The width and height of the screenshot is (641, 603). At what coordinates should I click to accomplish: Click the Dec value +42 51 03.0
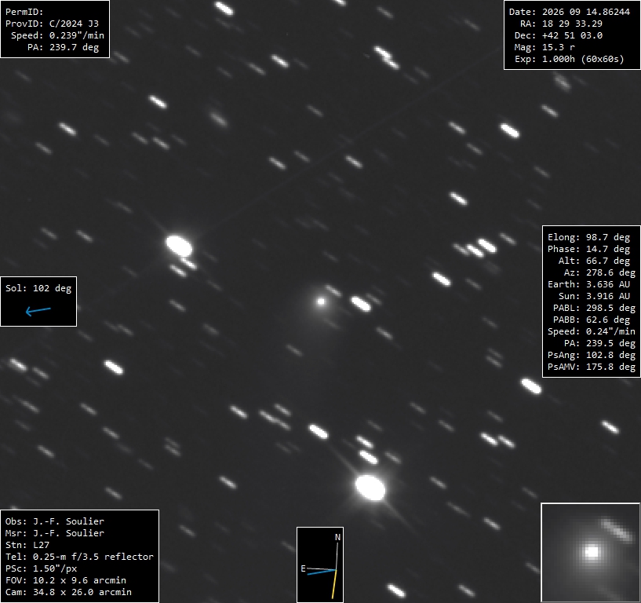click(572, 35)
